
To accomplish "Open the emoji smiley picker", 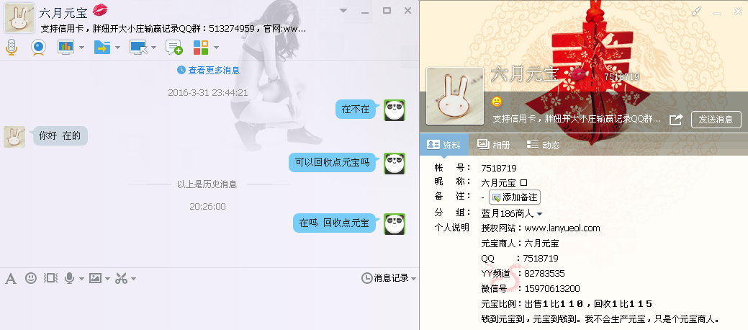I will [x=31, y=278].
